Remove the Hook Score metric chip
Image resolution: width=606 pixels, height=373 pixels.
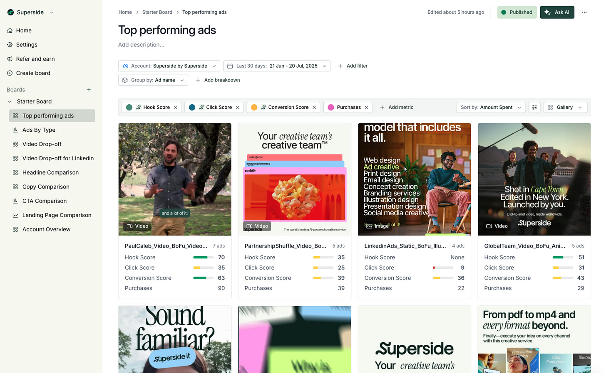[x=176, y=107]
